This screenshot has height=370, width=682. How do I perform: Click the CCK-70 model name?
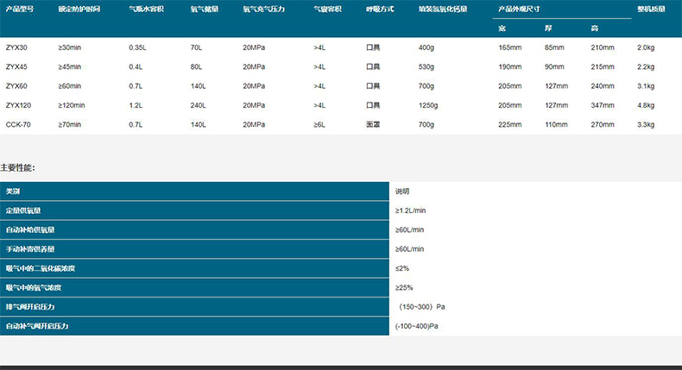pyautogui.click(x=18, y=124)
